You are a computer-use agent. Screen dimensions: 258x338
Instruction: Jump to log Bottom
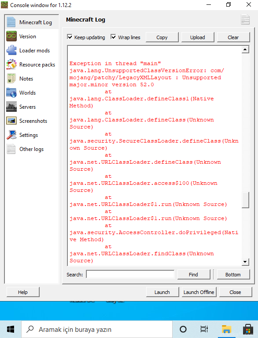233,275
